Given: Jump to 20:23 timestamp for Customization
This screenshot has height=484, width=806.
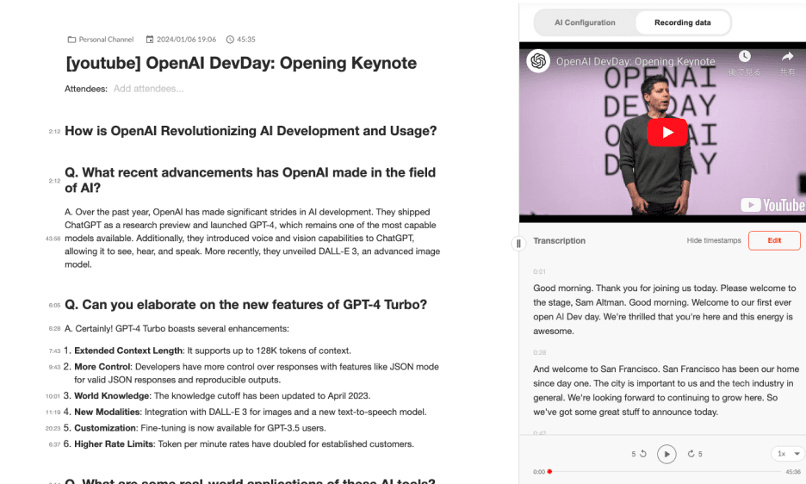Looking at the screenshot, I should point(53,428).
